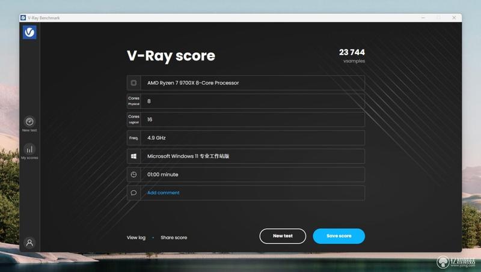
Task: Start a New test with the outlined button
Action: click(x=283, y=236)
